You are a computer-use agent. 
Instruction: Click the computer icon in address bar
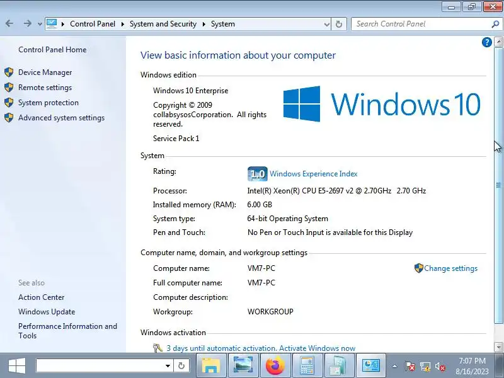(x=52, y=23)
